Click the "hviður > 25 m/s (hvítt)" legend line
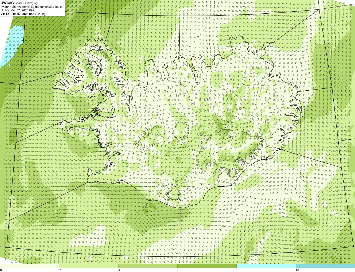Image resolution: width=355 pixels, height=272 pixels. pyautogui.click(x=31, y=7)
